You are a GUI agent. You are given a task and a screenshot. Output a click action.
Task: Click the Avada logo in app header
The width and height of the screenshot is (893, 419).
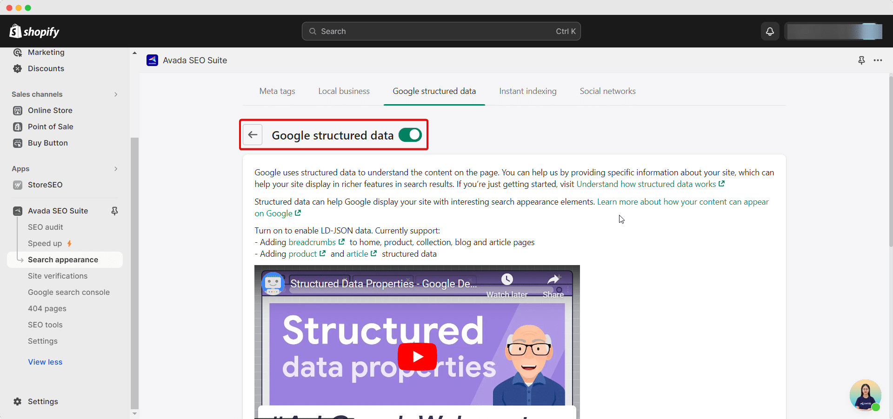[152, 60]
